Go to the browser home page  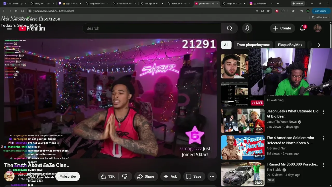(x=22, y=11)
